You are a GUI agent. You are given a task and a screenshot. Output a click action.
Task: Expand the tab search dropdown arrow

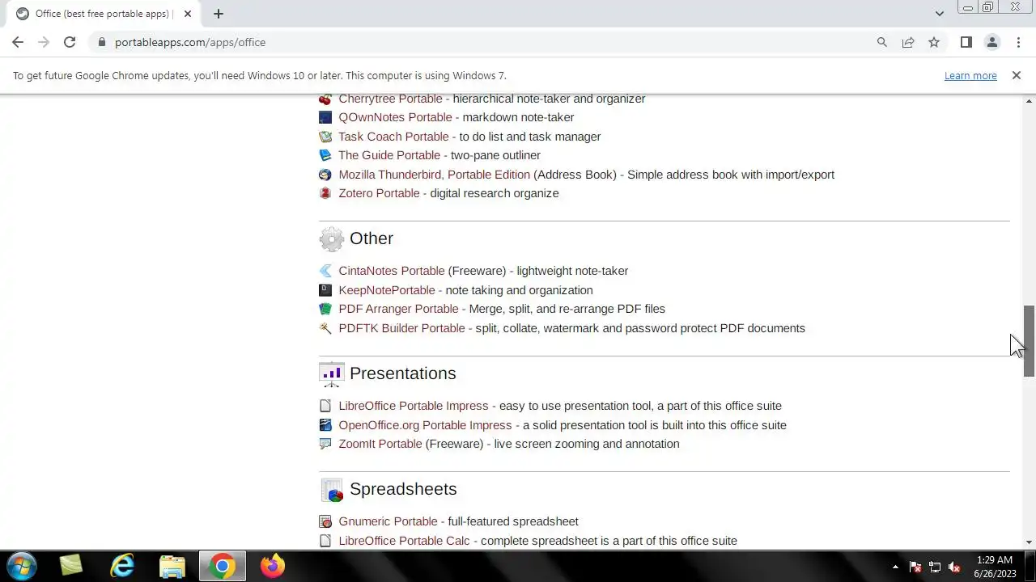pyautogui.click(x=939, y=14)
